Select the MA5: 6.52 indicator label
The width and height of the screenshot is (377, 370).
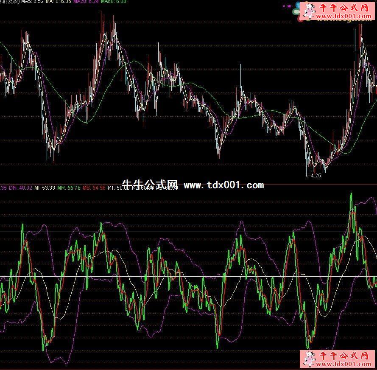coord(32,2)
